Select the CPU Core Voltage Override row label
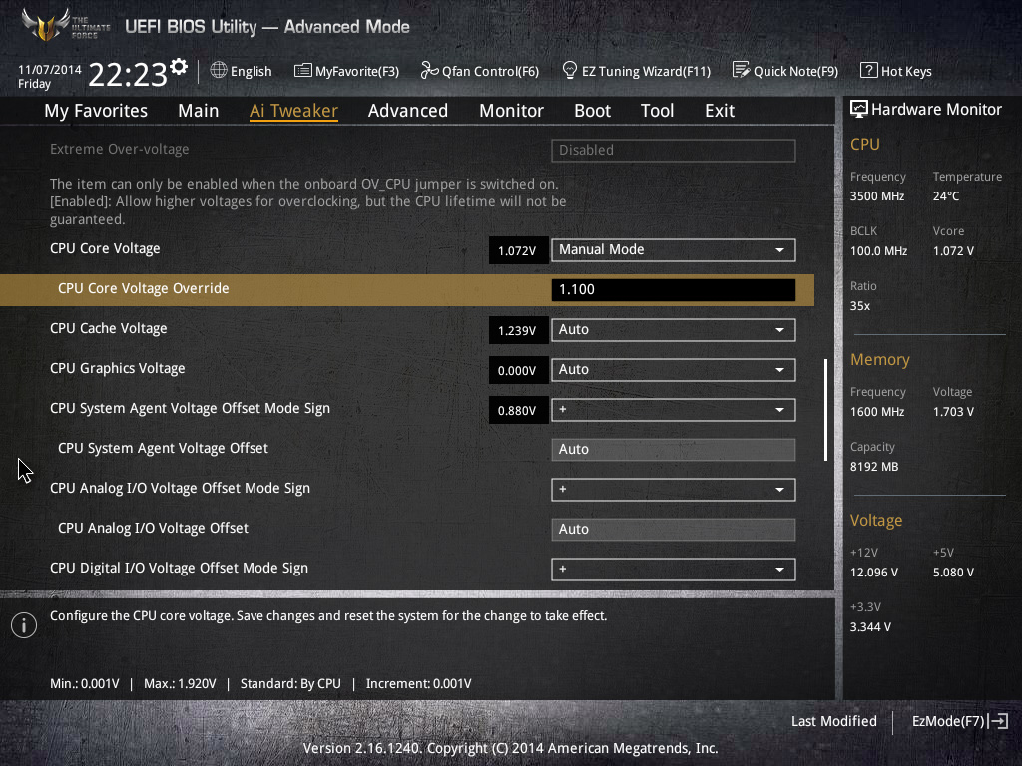Viewport: 1022px width, 766px height. (144, 288)
